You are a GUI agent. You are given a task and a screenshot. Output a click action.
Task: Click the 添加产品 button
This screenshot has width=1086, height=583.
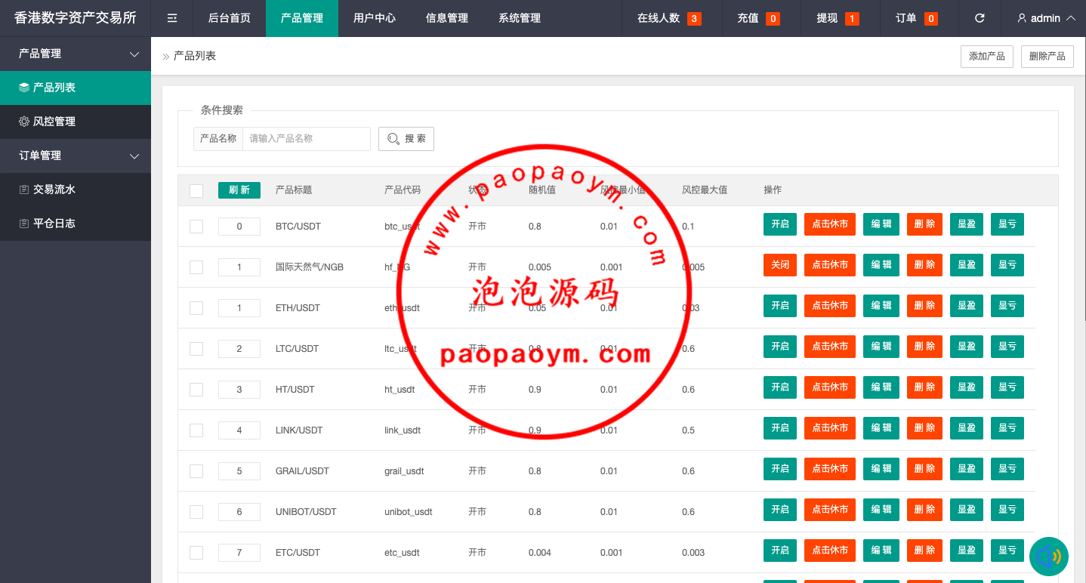tap(987, 57)
